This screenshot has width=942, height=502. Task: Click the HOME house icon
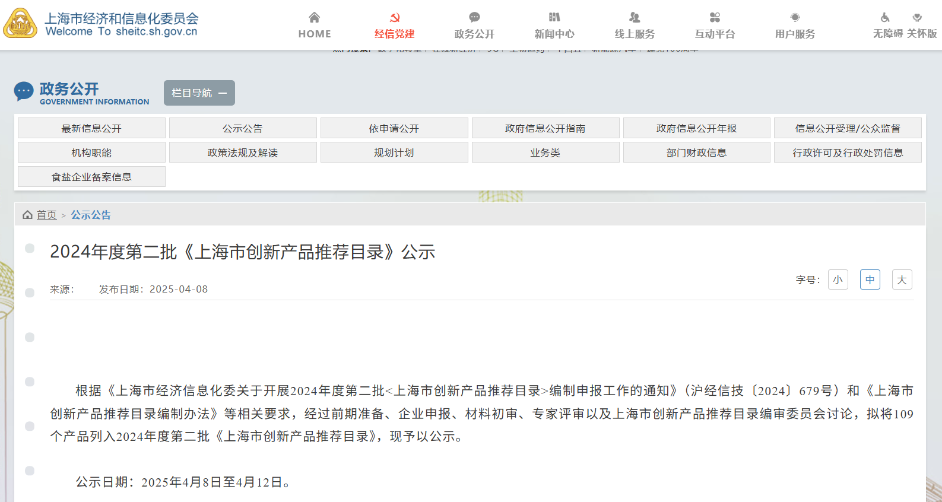point(315,17)
